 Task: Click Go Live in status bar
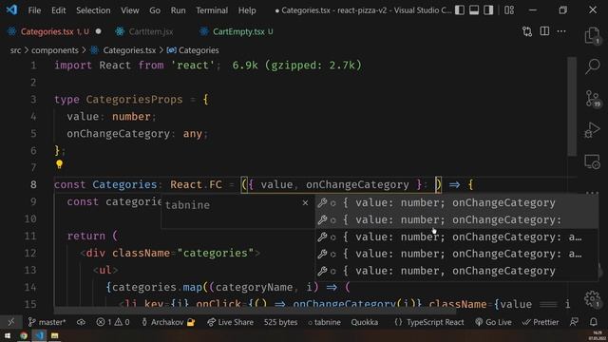pos(493,322)
